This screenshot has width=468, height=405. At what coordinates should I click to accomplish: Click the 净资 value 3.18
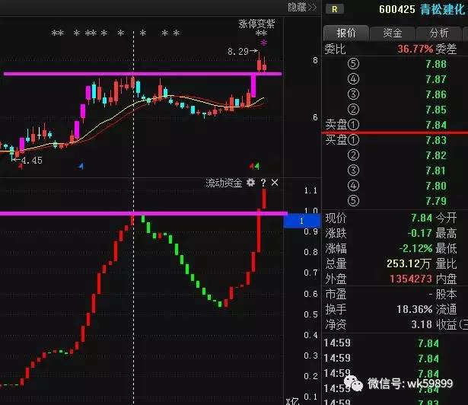[x=422, y=324]
